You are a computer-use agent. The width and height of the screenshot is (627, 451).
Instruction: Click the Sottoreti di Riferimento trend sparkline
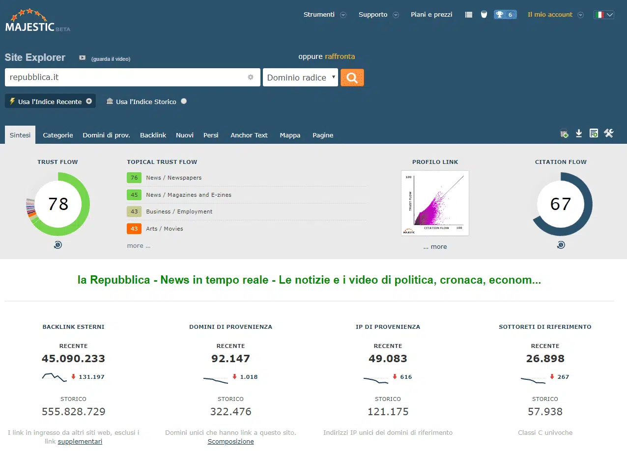click(x=533, y=379)
